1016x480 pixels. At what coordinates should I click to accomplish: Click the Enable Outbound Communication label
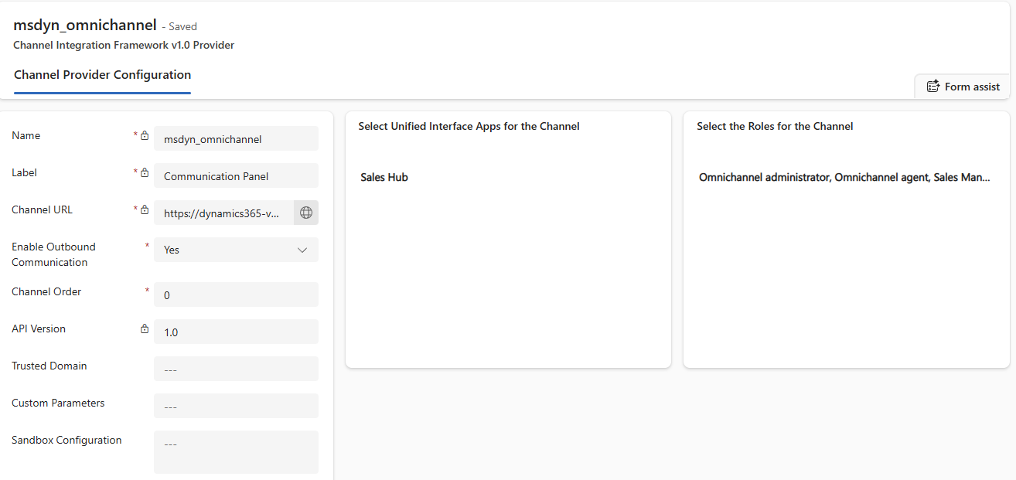54,254
